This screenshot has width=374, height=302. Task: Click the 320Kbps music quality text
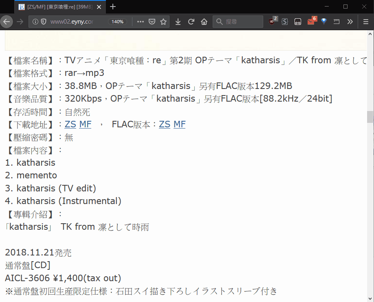click(x=83, y=99)
